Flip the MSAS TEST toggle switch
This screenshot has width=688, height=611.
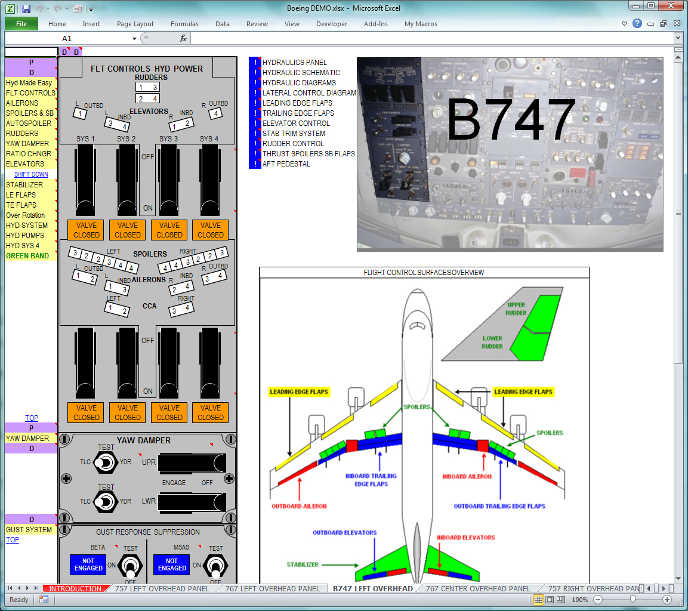point(215,564)
